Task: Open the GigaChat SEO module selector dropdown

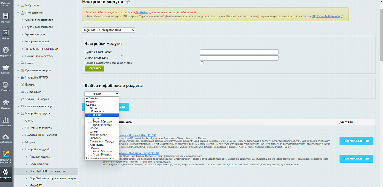Action: (x=108, y=30)
